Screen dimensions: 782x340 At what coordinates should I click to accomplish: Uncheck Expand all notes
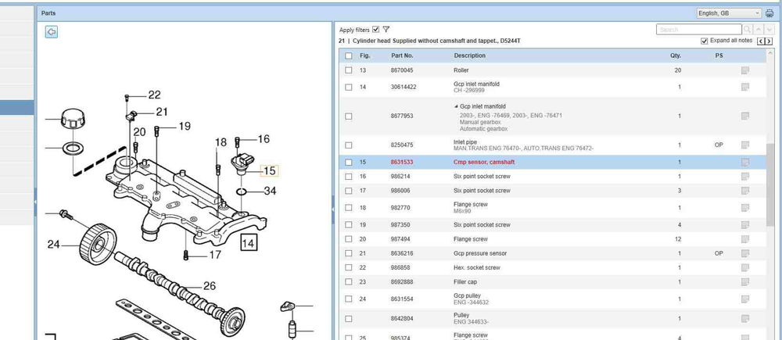(705, 41)
